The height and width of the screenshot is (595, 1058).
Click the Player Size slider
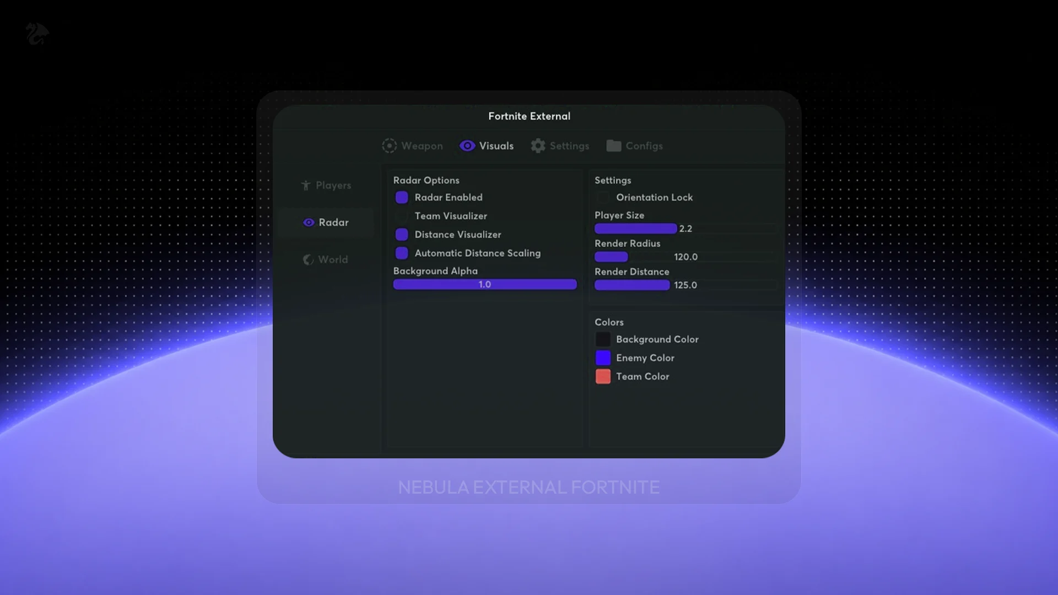click(x=685, y=229)
